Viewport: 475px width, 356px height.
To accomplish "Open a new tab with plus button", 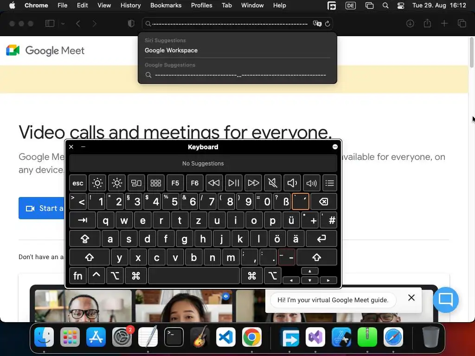I will pyautogui.click(x=444, y=23).
